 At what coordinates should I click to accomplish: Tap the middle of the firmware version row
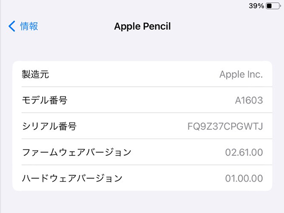click(142, 152)
